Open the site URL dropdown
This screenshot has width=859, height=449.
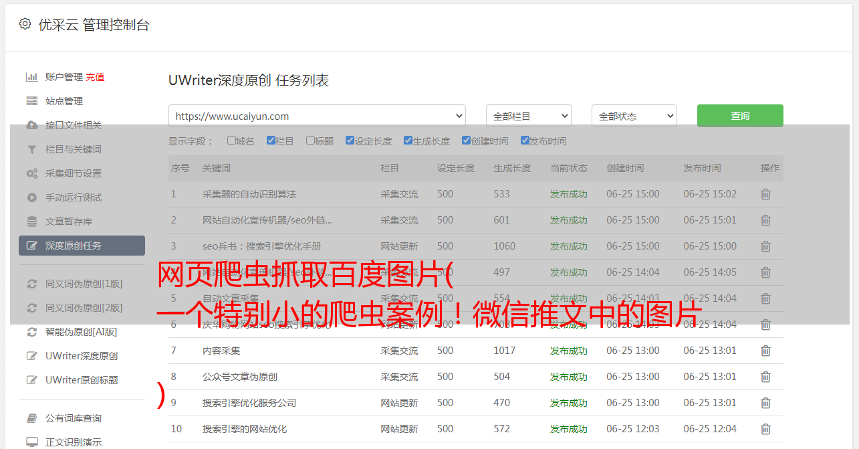(317, 116)
